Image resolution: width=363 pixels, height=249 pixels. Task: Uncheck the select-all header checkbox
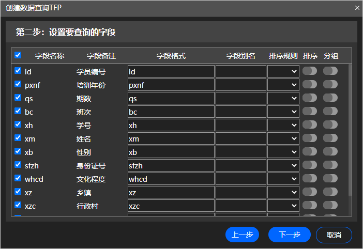pyautogui.click(x=18, y=55)
